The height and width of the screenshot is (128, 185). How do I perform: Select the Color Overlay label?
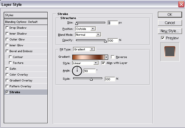pyautogui.click(x=19, y=74)
